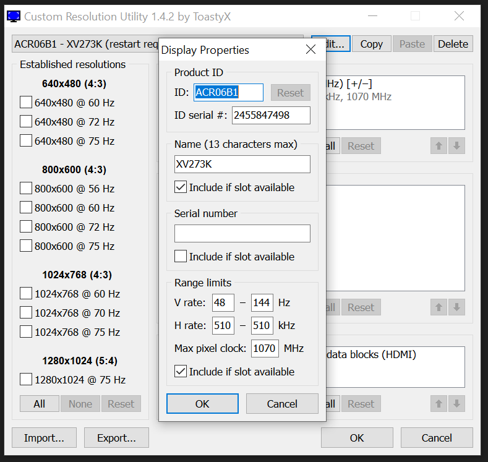Viewport: 488px width, 462px height.
Task: Close the Display Properties dialog with X
Action: pos(310,50)
